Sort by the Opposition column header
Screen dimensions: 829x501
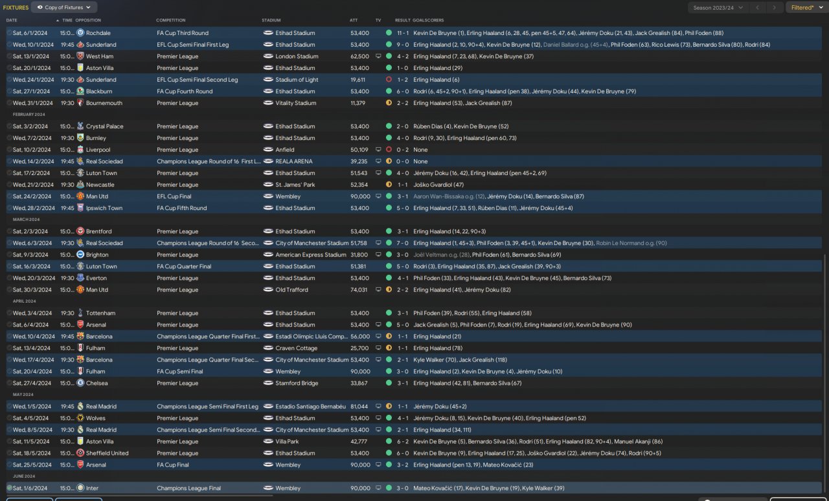pyautogui.click(x=88, y=20)
